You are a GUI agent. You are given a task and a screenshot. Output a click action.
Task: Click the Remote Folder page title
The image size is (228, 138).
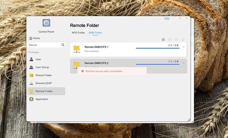click(85, 25)
